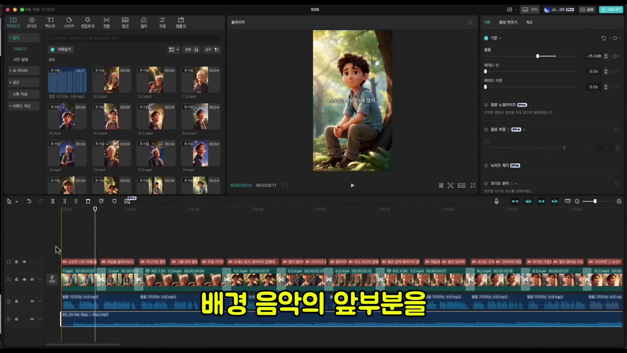This screenshot has width=627, height=353.
Task: Open the 전환 (Transitions) panel
Action: (106, 22)
